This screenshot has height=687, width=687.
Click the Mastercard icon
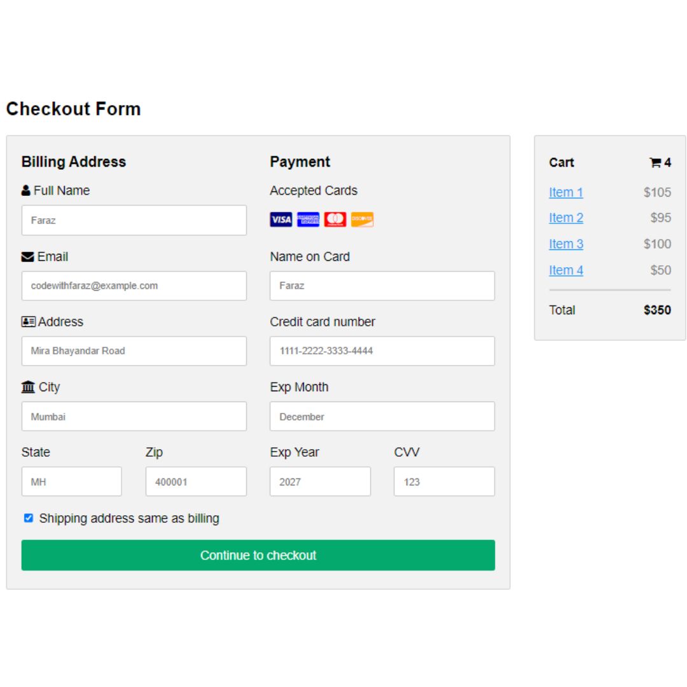coord(335,219)
